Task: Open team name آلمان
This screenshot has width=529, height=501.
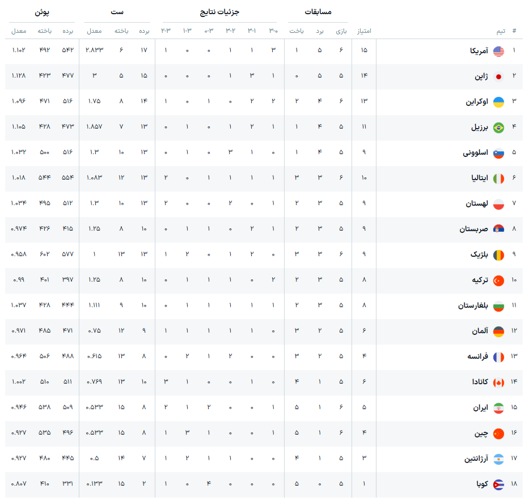Action: coord(480,331)
